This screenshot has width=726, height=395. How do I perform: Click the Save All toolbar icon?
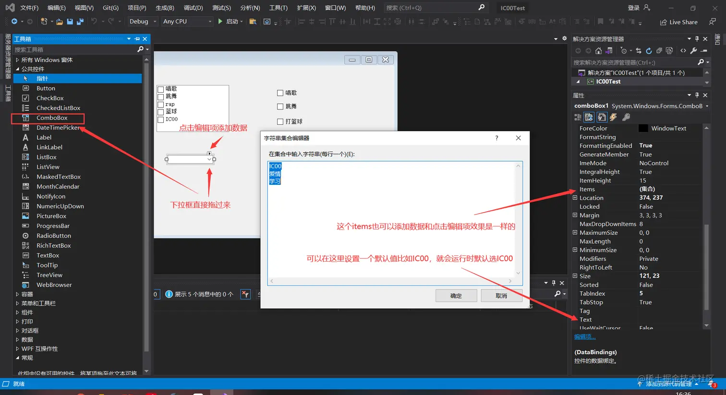click(x=80, y=22)
